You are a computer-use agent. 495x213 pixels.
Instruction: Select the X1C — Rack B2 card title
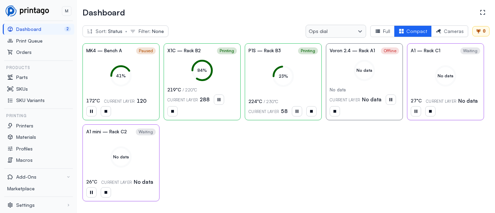[x=184, y=51]
